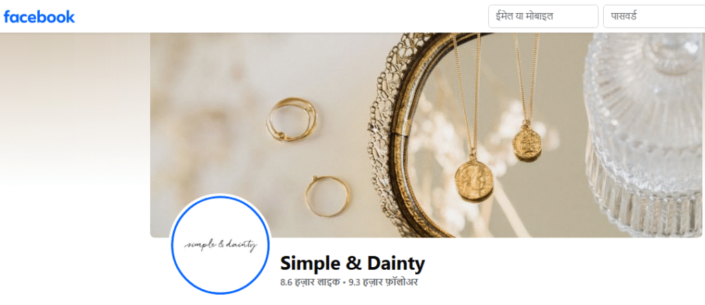Screen dimensions: 705x305
Task: Click the ornate mirror frame in cover
Action: coord(391,135)
